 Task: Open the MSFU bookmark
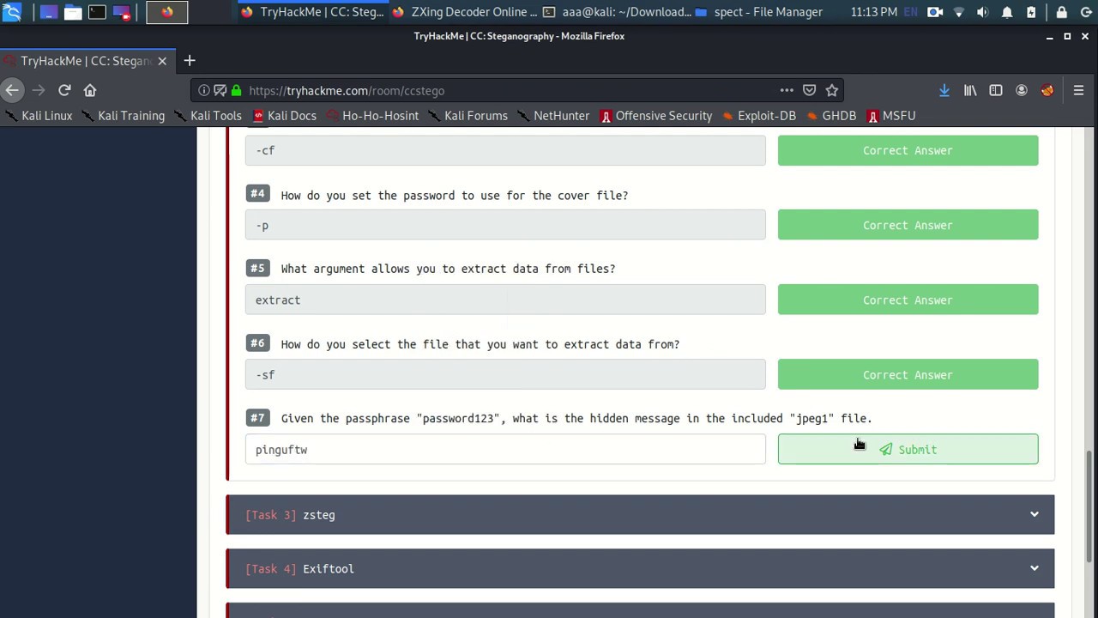click(890, 116)
